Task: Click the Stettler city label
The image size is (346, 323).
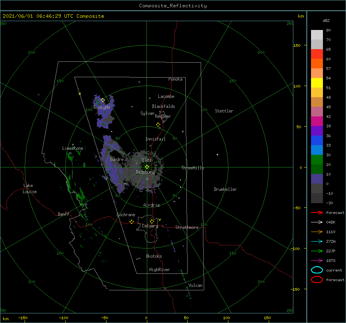Action: (224, 111)
